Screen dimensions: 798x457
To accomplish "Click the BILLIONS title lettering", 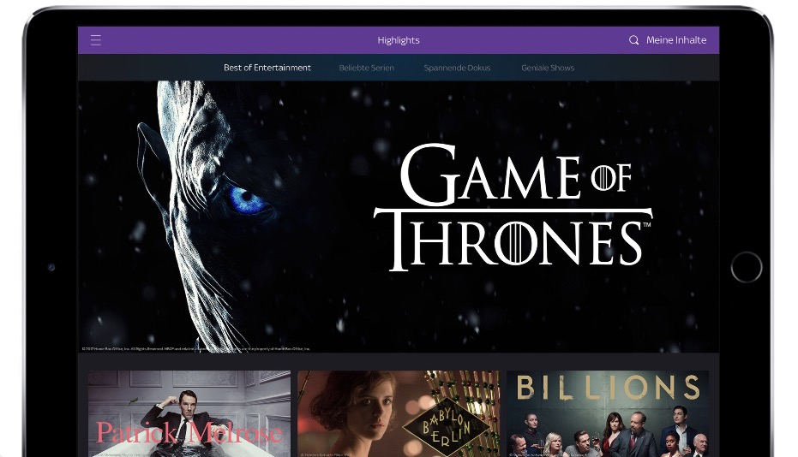I will tap(607, 388).
